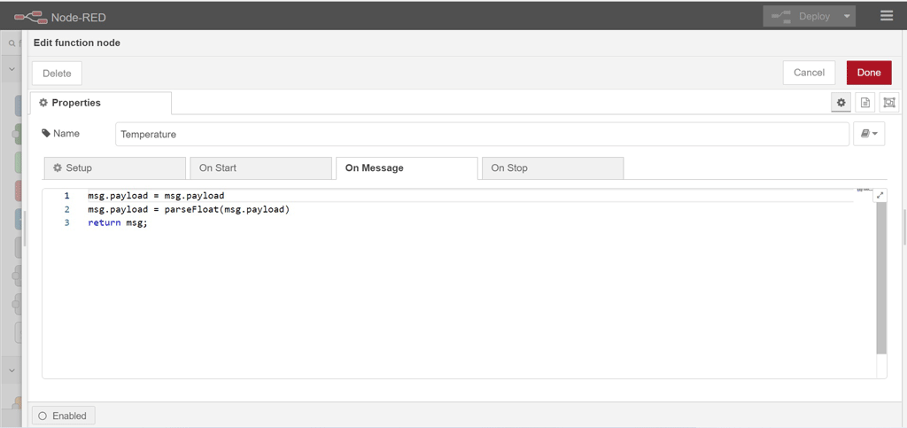Image resolution: width=907 pixels, height=428 pixels.
Task: Click the palette search magnifier icon
Action: pos(11,43)
